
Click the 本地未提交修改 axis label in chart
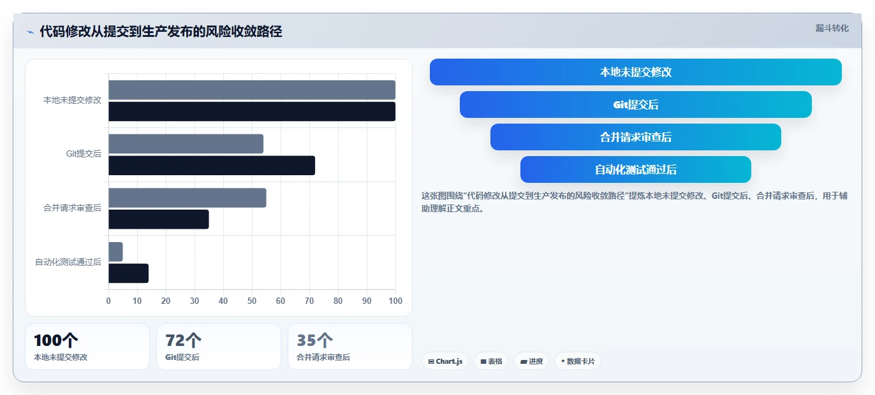72,100
